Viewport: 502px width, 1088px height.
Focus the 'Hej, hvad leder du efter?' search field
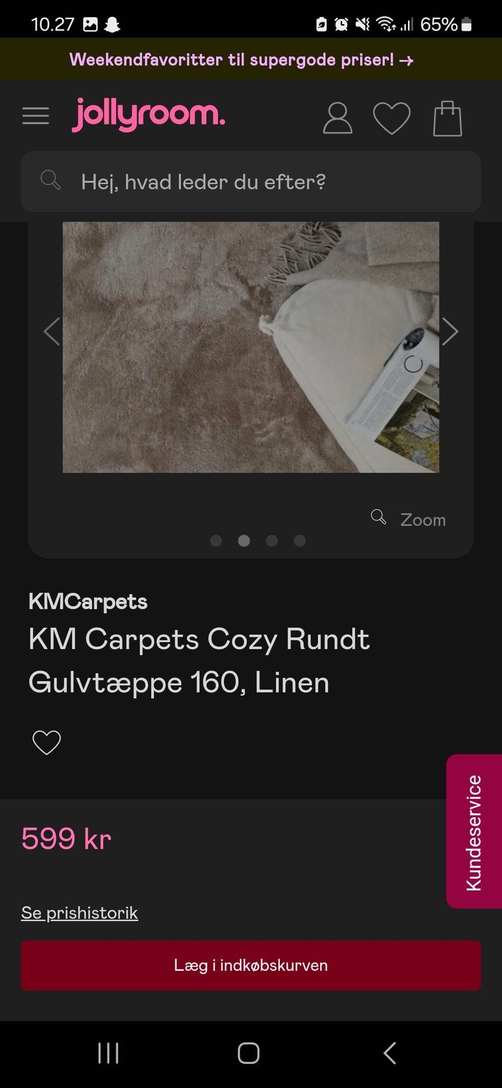pos(251,182)
